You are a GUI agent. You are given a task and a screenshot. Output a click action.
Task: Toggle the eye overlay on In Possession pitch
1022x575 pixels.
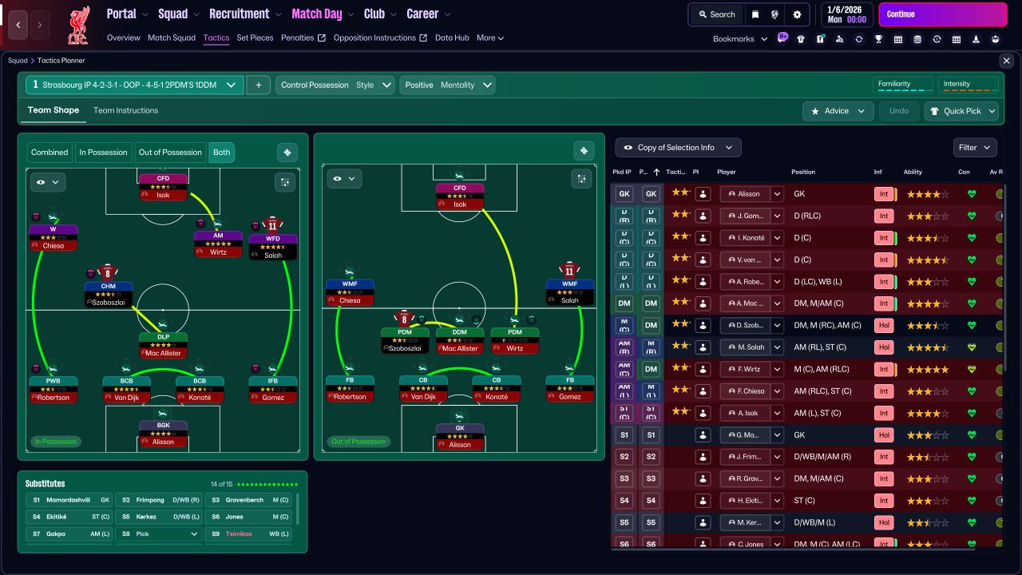47,182
